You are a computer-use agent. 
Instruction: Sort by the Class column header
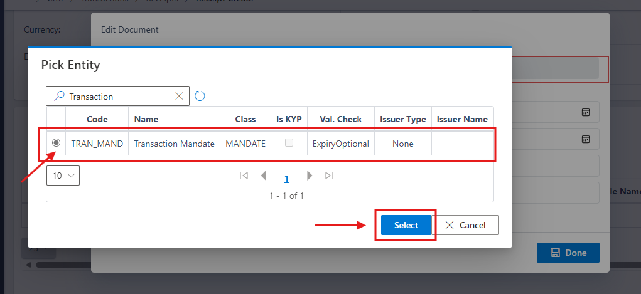tap(245, 119)
